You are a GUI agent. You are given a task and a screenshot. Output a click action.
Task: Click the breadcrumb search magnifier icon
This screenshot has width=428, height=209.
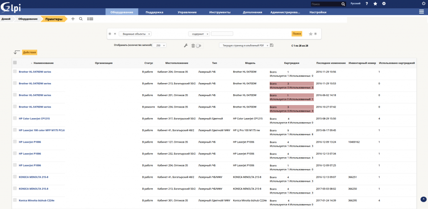point(81,19)
